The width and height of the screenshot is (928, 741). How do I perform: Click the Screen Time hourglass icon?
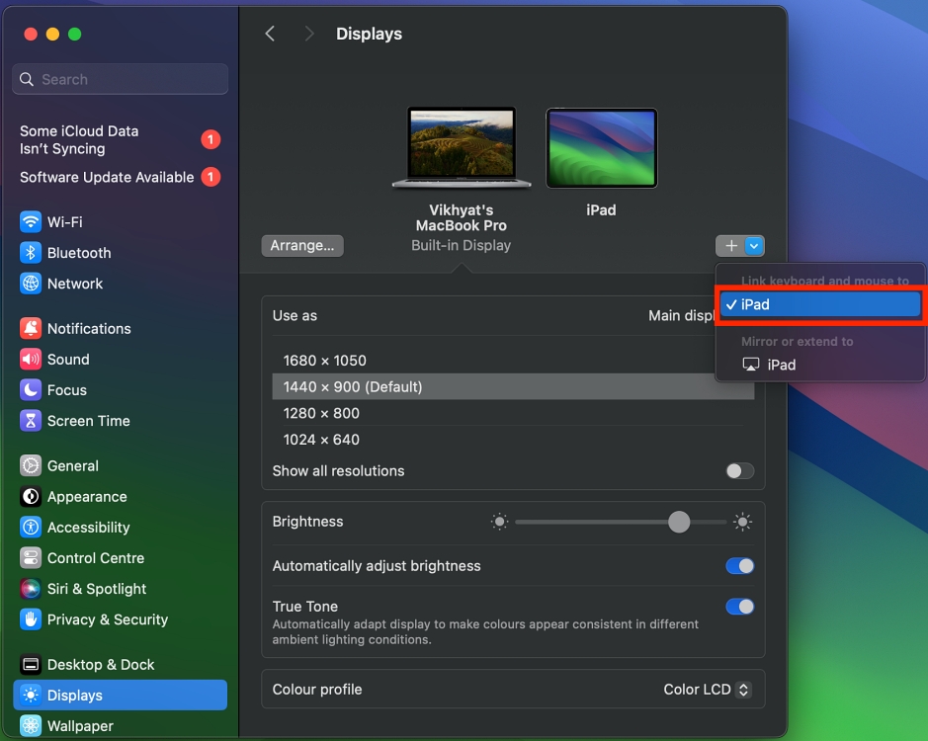coord(31,421)
